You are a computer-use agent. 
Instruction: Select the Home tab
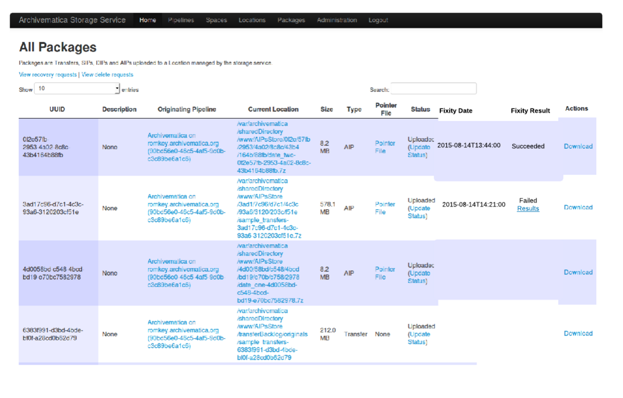[x=147, y=20]
